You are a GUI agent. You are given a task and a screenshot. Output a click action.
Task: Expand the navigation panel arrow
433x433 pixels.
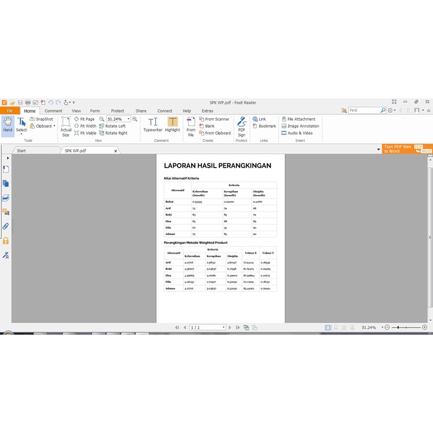pos(7,158)
